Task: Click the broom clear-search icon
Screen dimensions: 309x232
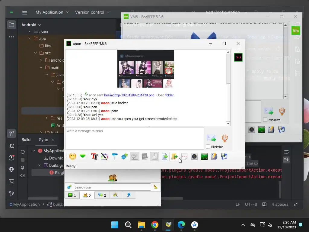Action: [x=155, y=187]
